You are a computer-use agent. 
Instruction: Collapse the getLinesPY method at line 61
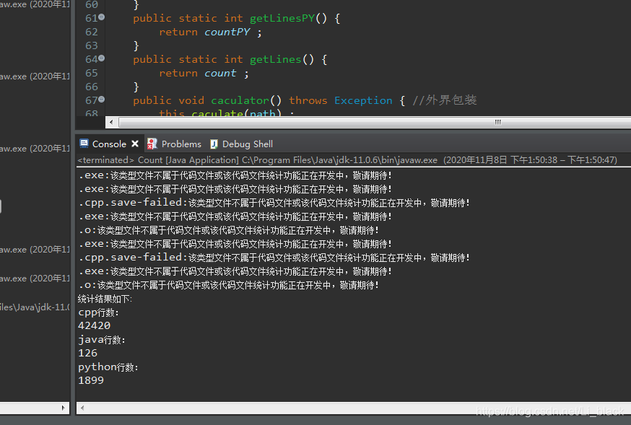(x=101, y=17)
